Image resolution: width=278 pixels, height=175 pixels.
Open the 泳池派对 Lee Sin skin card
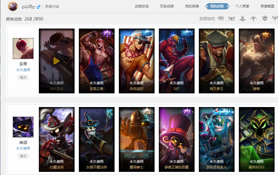click(x=137, y=61)
